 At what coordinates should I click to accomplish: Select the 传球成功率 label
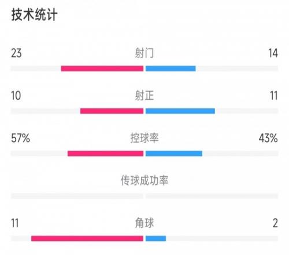[144, 181]
